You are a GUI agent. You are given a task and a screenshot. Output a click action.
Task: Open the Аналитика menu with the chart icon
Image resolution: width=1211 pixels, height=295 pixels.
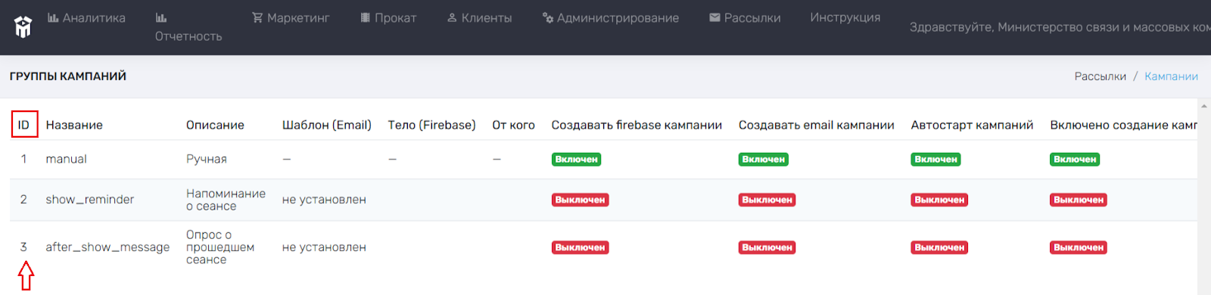(x=86, y=17)
